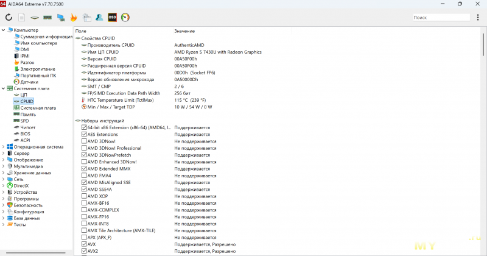Toggle the AVX2 checkbox
Image resolution: width=487 pixels, height=256 pixels.
pyautogui.click(x=84, y=251)
